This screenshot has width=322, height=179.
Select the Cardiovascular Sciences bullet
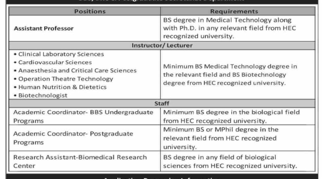[55, 62]
